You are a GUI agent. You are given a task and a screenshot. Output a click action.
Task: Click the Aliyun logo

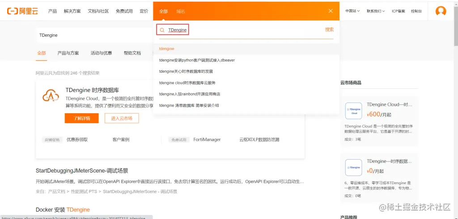tap(22, 11)
